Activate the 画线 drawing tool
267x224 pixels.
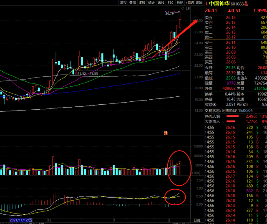coord(161,3)
